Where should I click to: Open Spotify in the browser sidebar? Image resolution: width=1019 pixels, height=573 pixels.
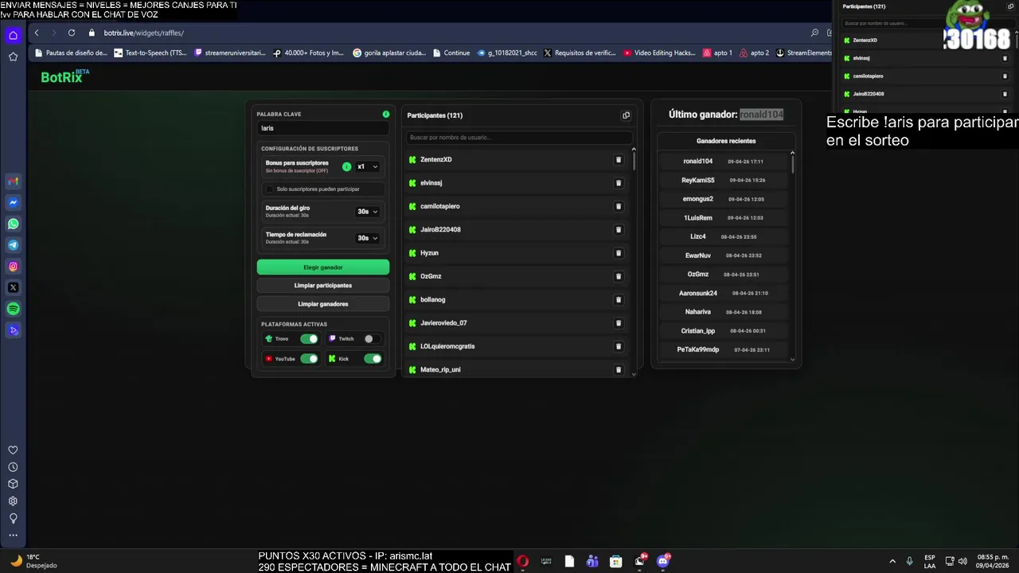coord(13,309)
